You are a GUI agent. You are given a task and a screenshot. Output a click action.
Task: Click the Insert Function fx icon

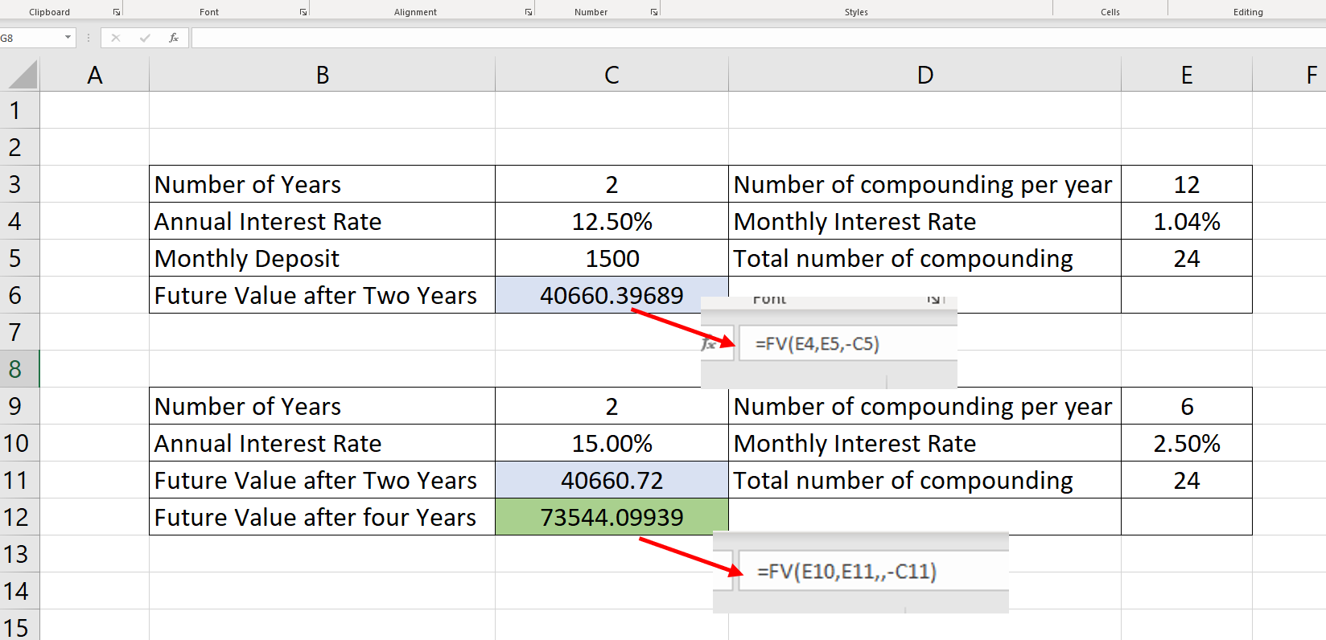coord(174,38)
